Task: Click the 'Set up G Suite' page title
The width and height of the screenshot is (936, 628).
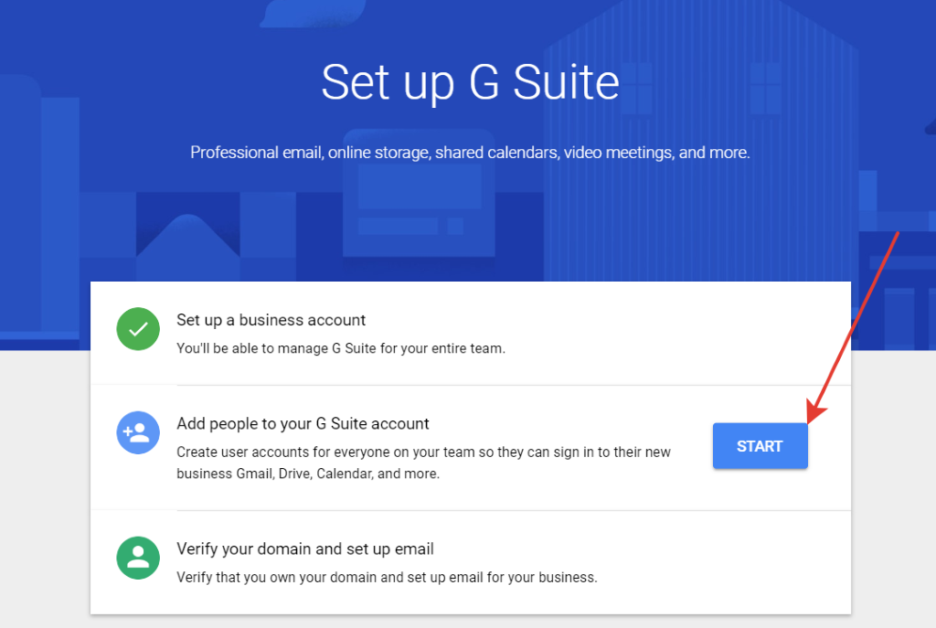Action: pos(471,83)
